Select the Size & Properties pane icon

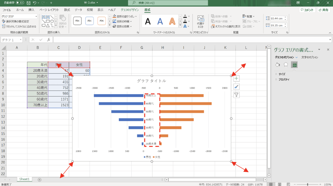pyautogui.click(x=294, y=65)
